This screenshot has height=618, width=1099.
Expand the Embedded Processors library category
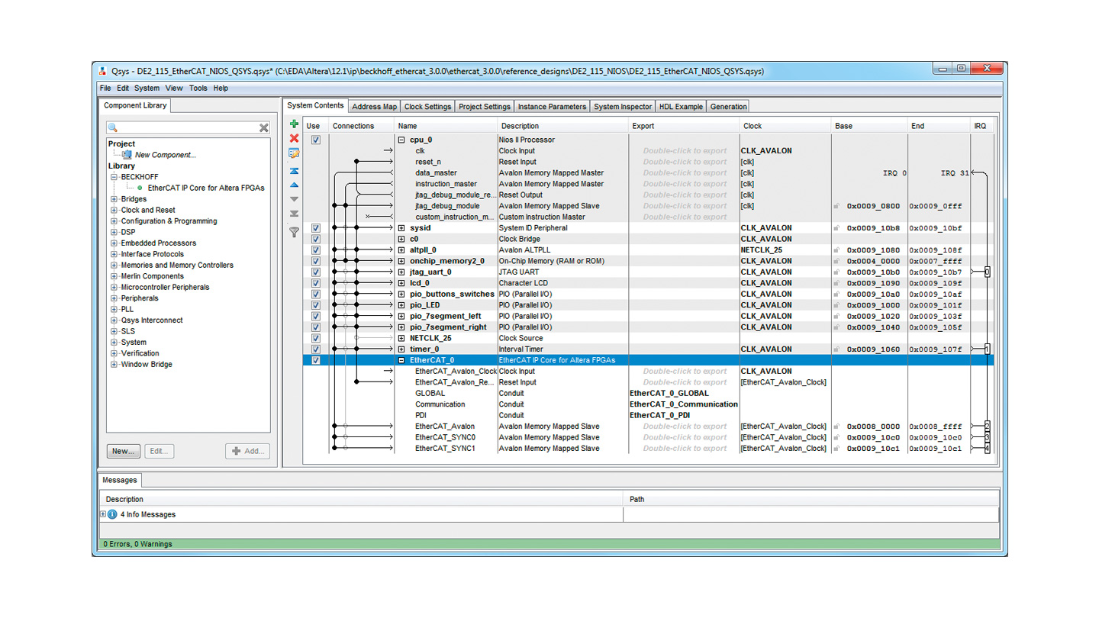[114, 243]
